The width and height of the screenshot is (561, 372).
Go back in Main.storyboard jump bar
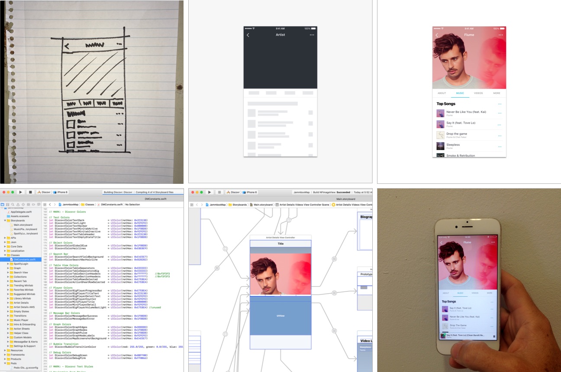(x=197, y=204)
